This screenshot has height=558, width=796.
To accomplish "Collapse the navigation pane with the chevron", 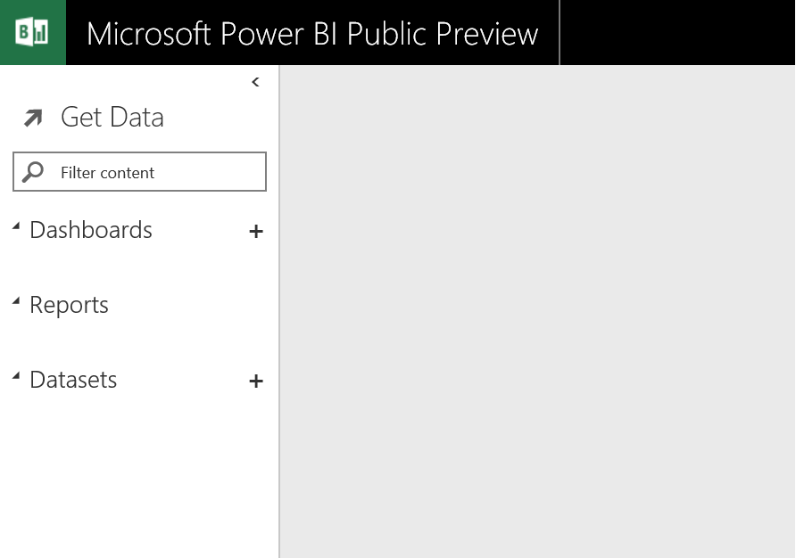I will 255,82.
